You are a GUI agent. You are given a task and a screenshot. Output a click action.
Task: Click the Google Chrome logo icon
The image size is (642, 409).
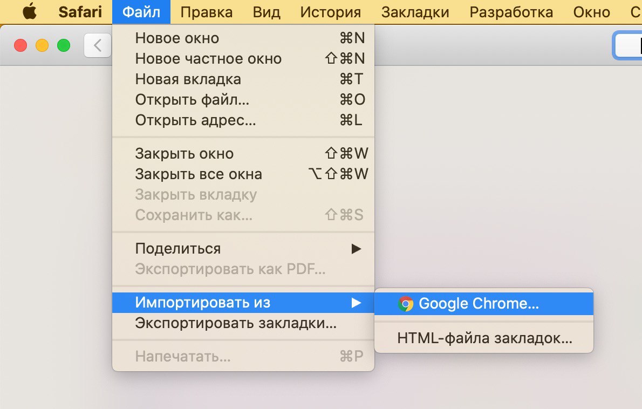[405, 304]
